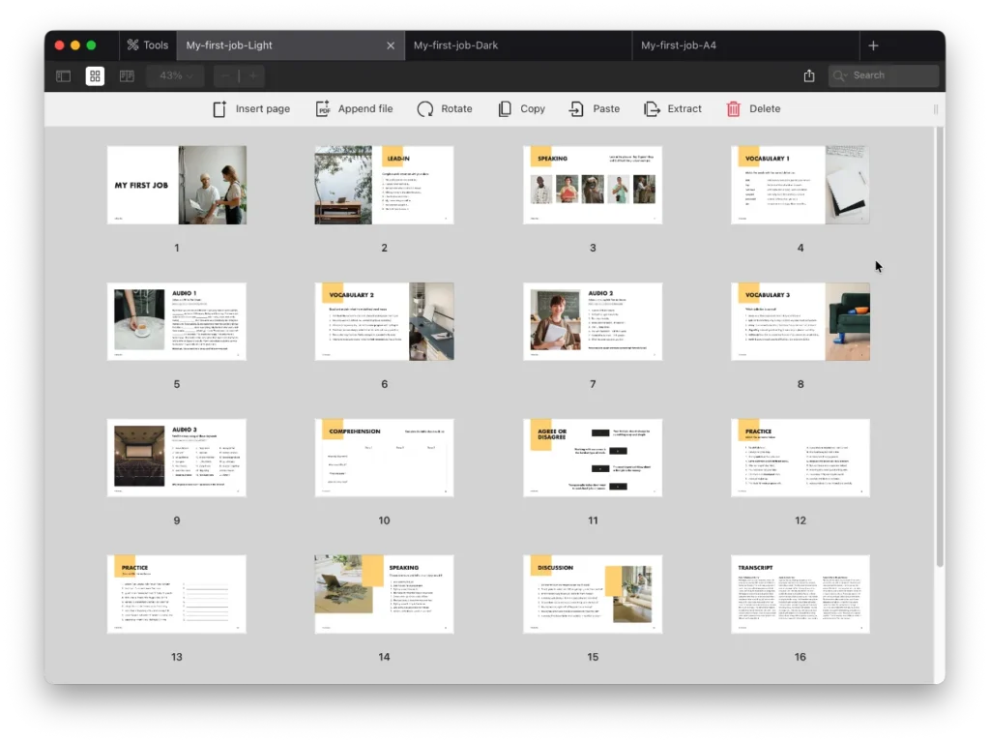Screen dimensions: 990x743
Task: Switch to the two-page layout view
Action: pos(126,74)
